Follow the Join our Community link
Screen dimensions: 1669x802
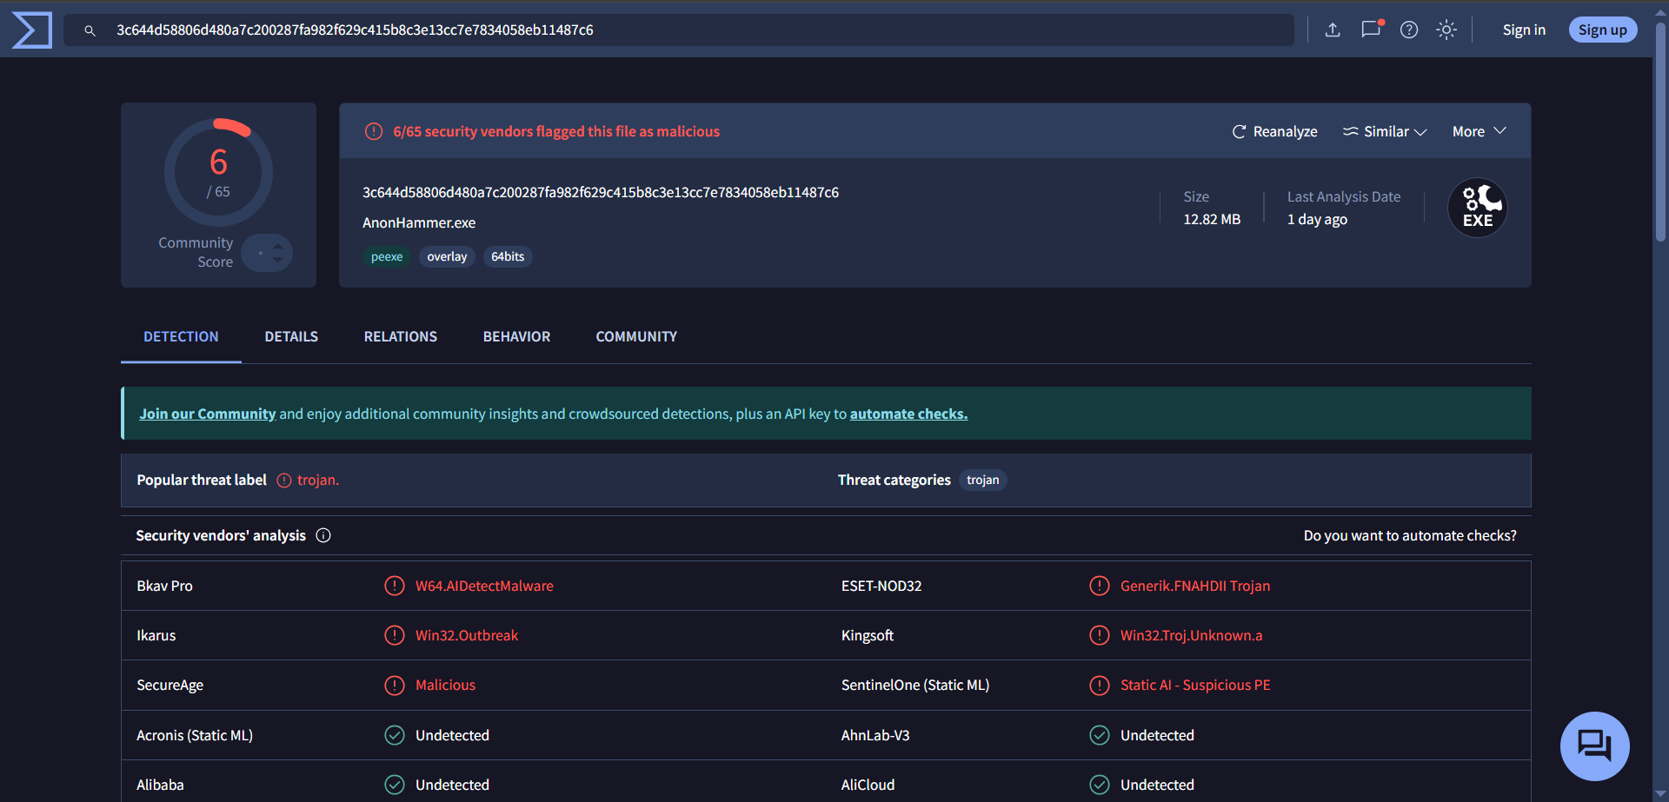click(207, 414)
